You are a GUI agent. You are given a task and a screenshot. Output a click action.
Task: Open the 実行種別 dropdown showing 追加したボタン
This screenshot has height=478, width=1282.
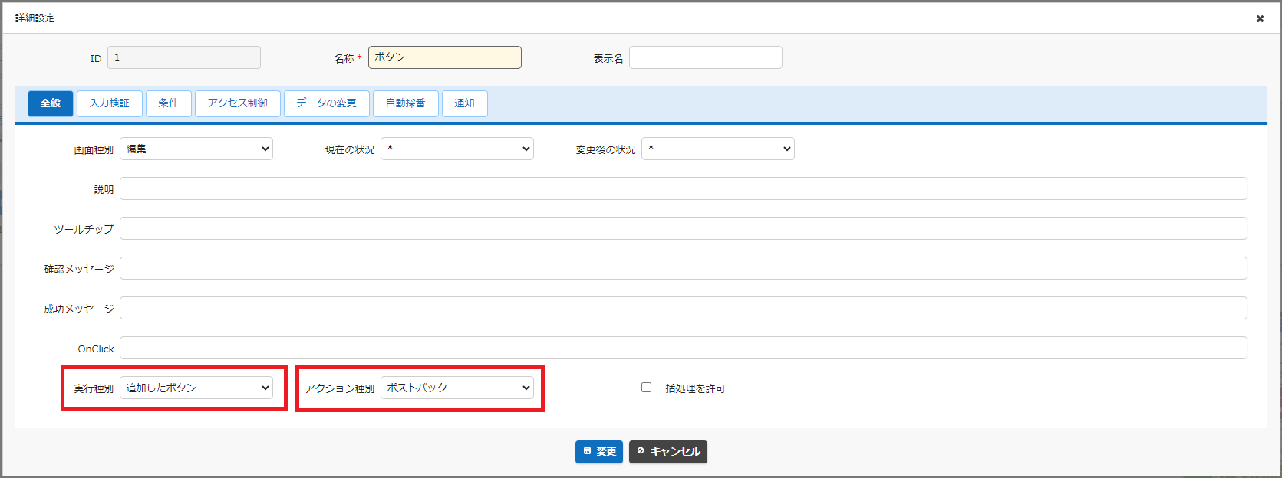point(196,388)
